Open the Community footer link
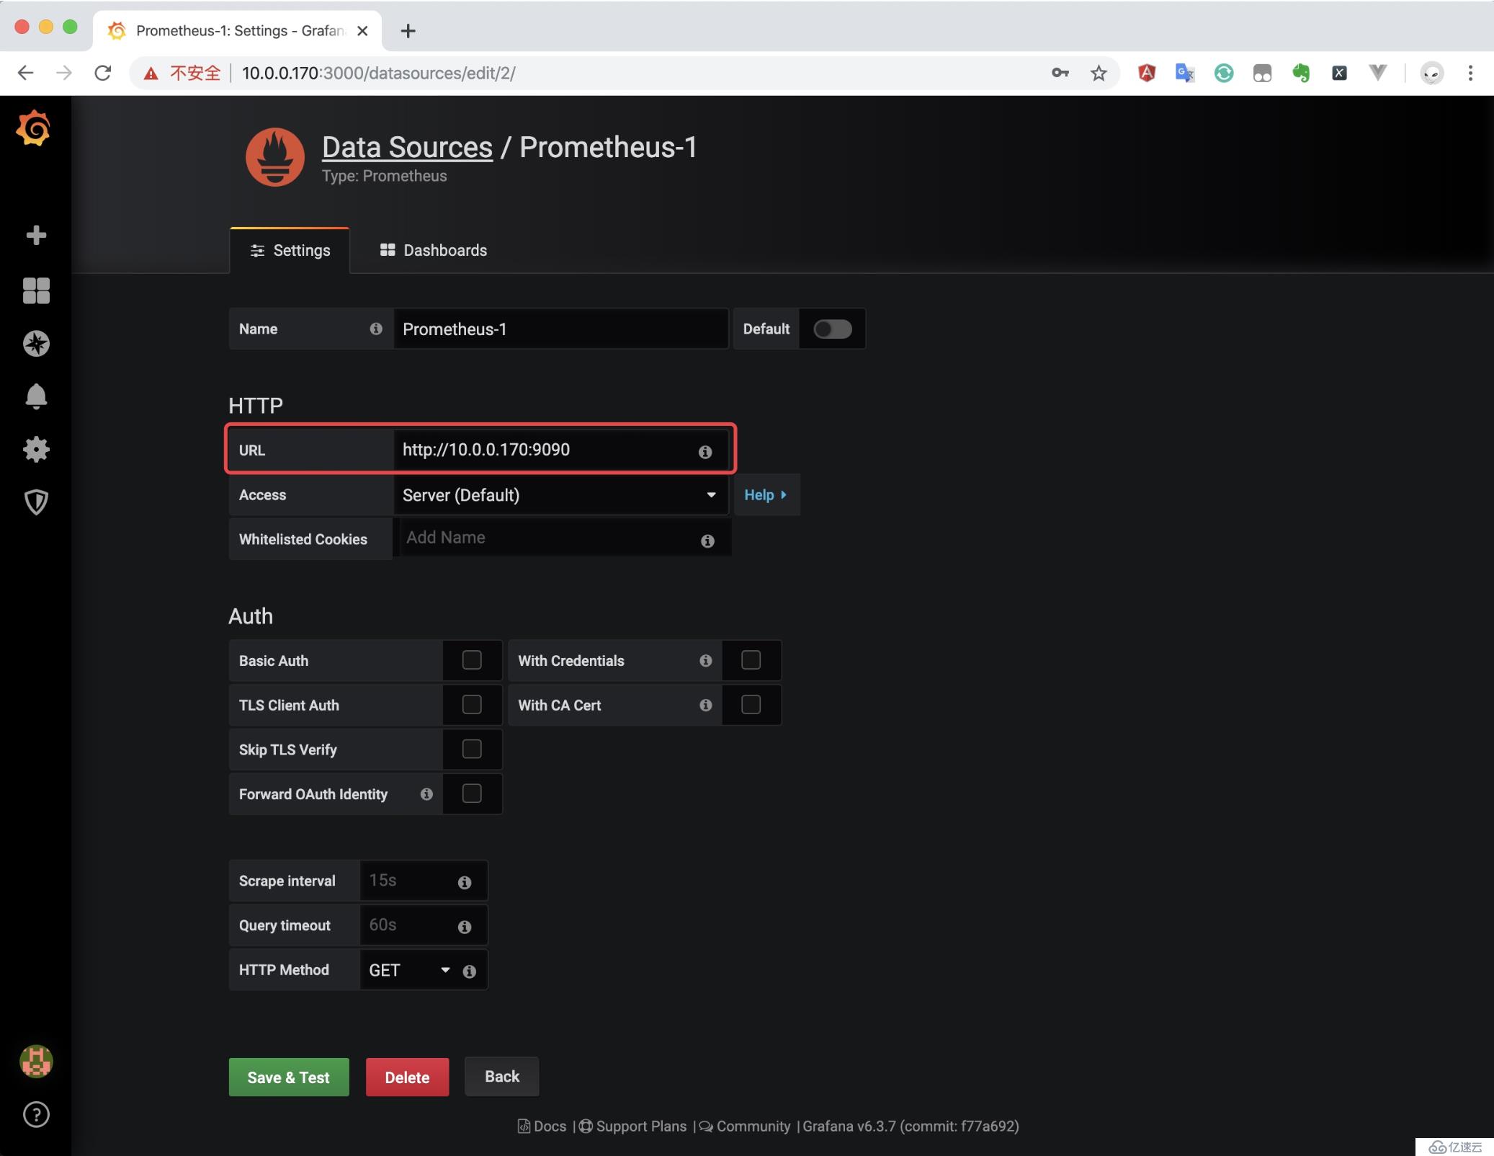The image size is (1494, 1156). pos(745,1126)
